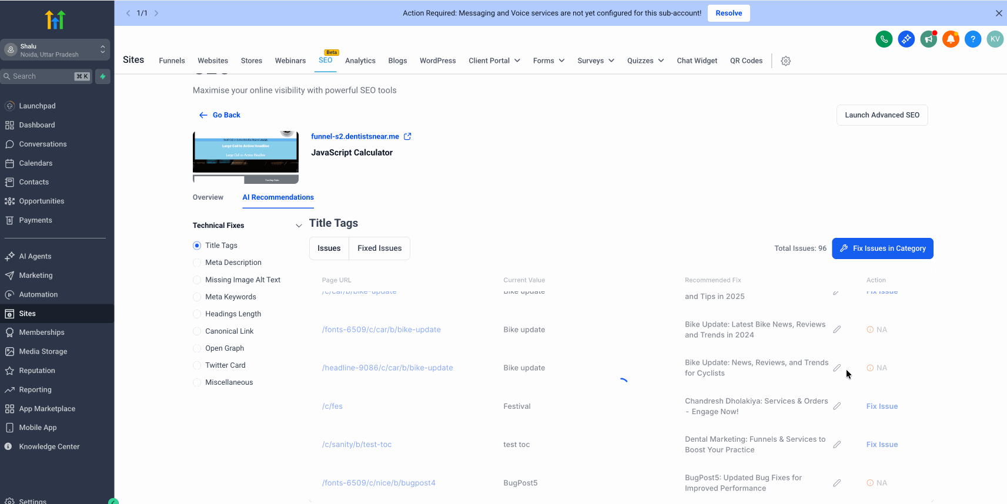1007x504 pixels.
Task: Click Fix Issue for /c/fes row
Action: point(882,406)
